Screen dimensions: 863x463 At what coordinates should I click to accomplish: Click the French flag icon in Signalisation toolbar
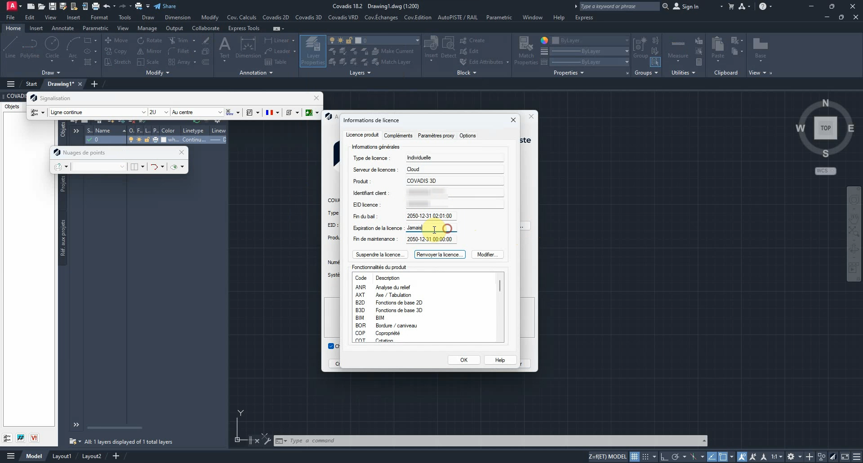pyautogui.click(x=269, y=113)
